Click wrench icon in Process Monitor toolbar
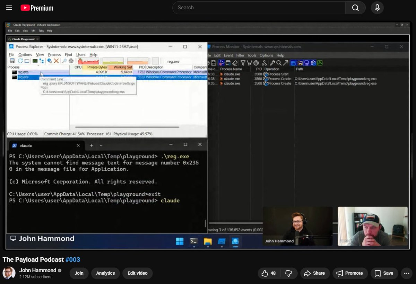 click(x=272, y=63)
